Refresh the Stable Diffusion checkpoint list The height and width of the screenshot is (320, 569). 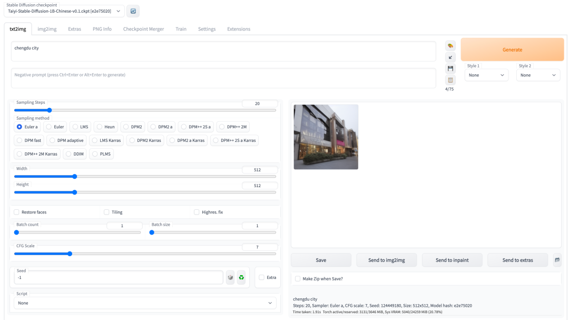point(133,11)
